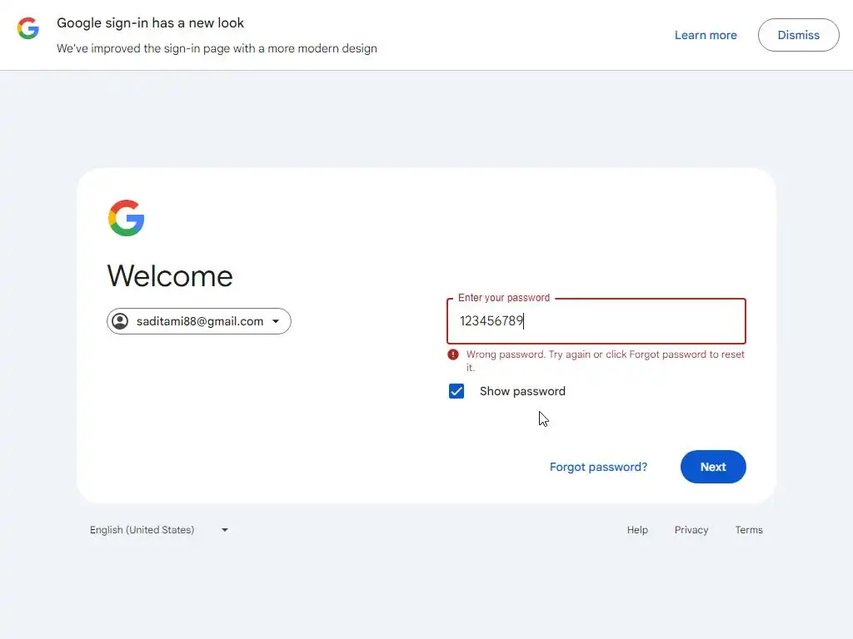Viewport: 853px width, 639px height.
Task: Click the red error icon under the password field
Action: coord(452,354)
